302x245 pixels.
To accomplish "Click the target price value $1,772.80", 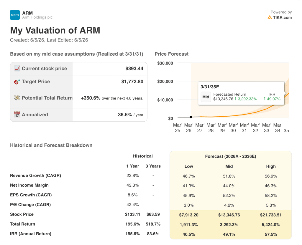I will point(132,82).
